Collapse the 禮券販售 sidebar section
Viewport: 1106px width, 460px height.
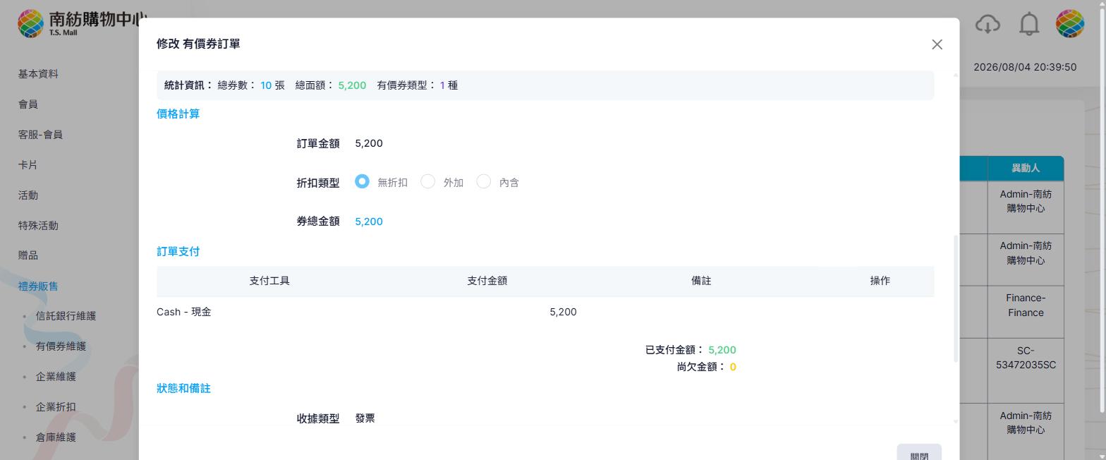[x=38, y=286]
